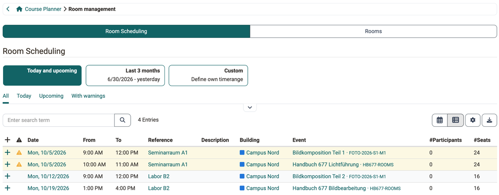Sort by From column
The image size is (499, 195).
tap(89, 140)
